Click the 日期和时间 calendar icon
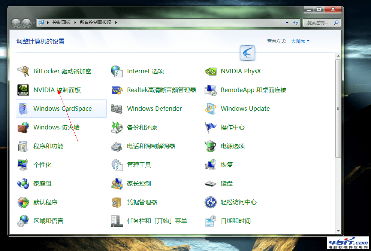This screenshot has height=251, width=371. click(x=211, y=221)
